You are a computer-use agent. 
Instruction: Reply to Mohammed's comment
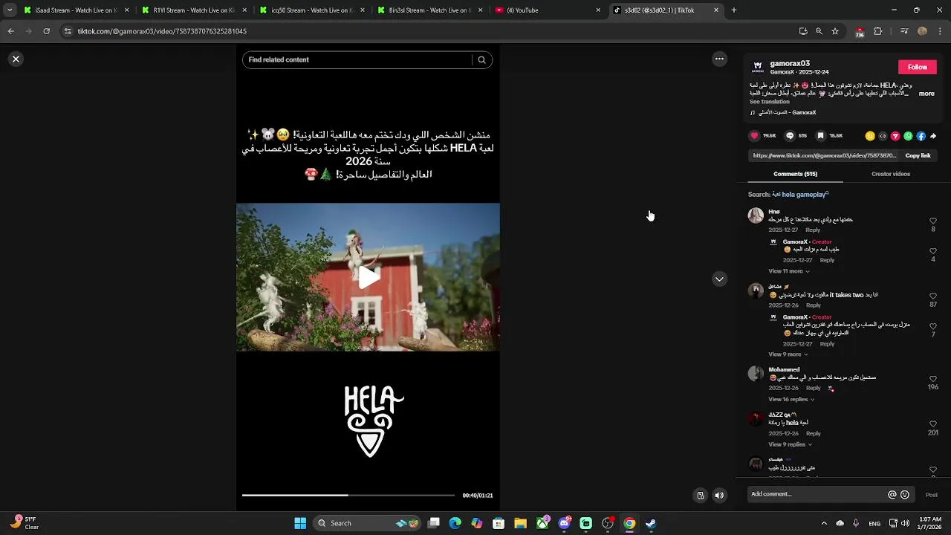pos(814,388)
